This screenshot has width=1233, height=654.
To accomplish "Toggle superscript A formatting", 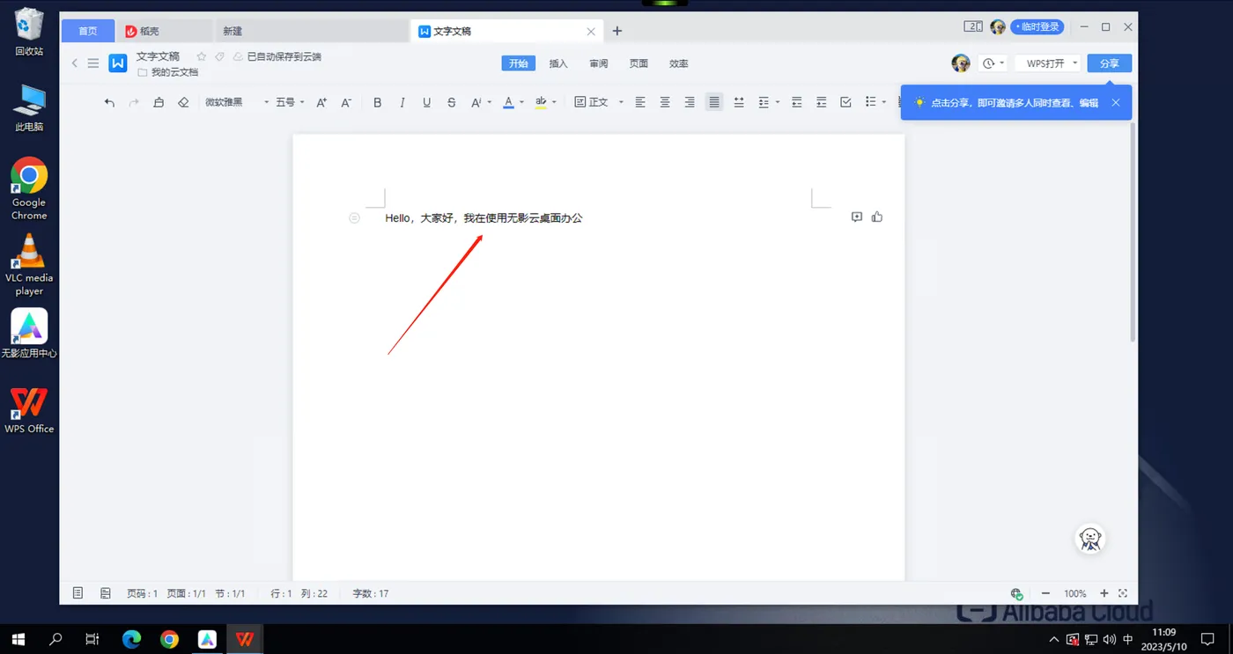I will [476, 102].
